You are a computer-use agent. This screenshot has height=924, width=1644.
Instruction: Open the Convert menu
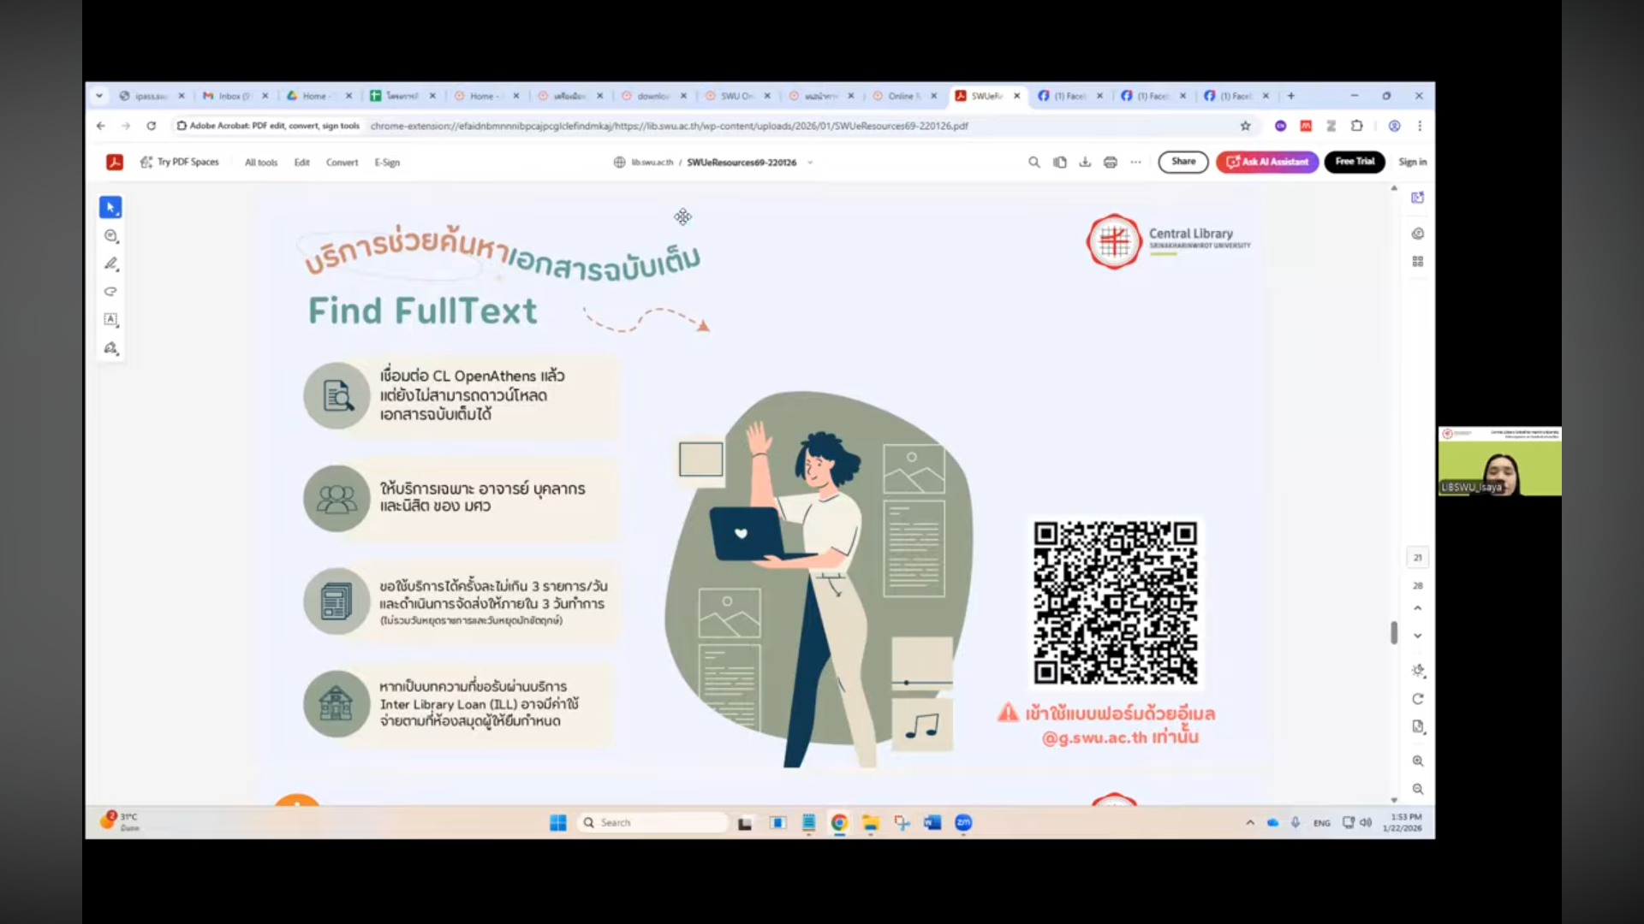point(342,163)
